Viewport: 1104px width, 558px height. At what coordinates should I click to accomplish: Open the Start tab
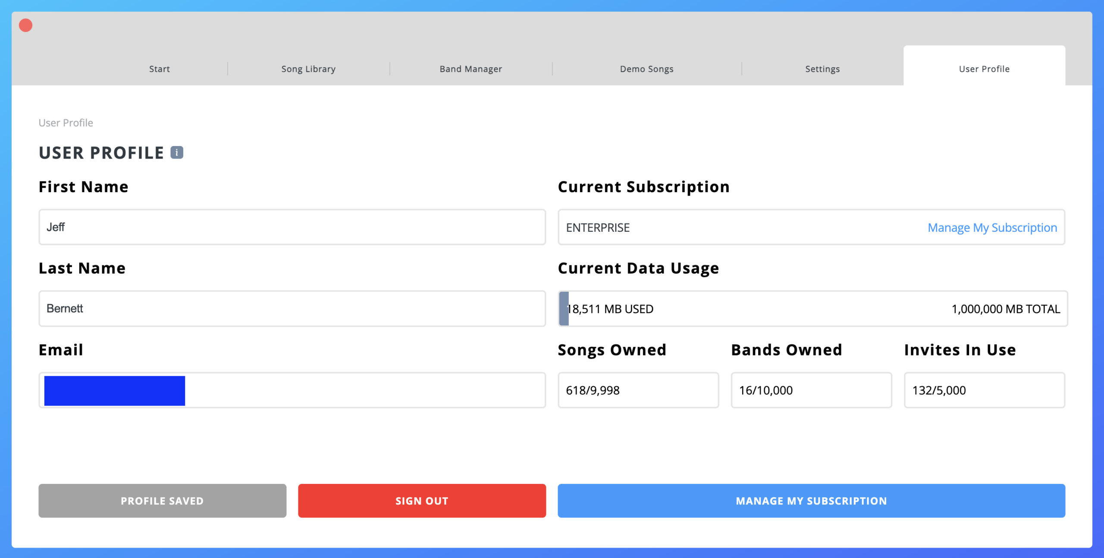160,69
